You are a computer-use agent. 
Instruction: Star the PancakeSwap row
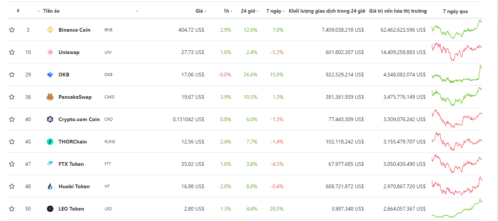[x=12, y=97]
